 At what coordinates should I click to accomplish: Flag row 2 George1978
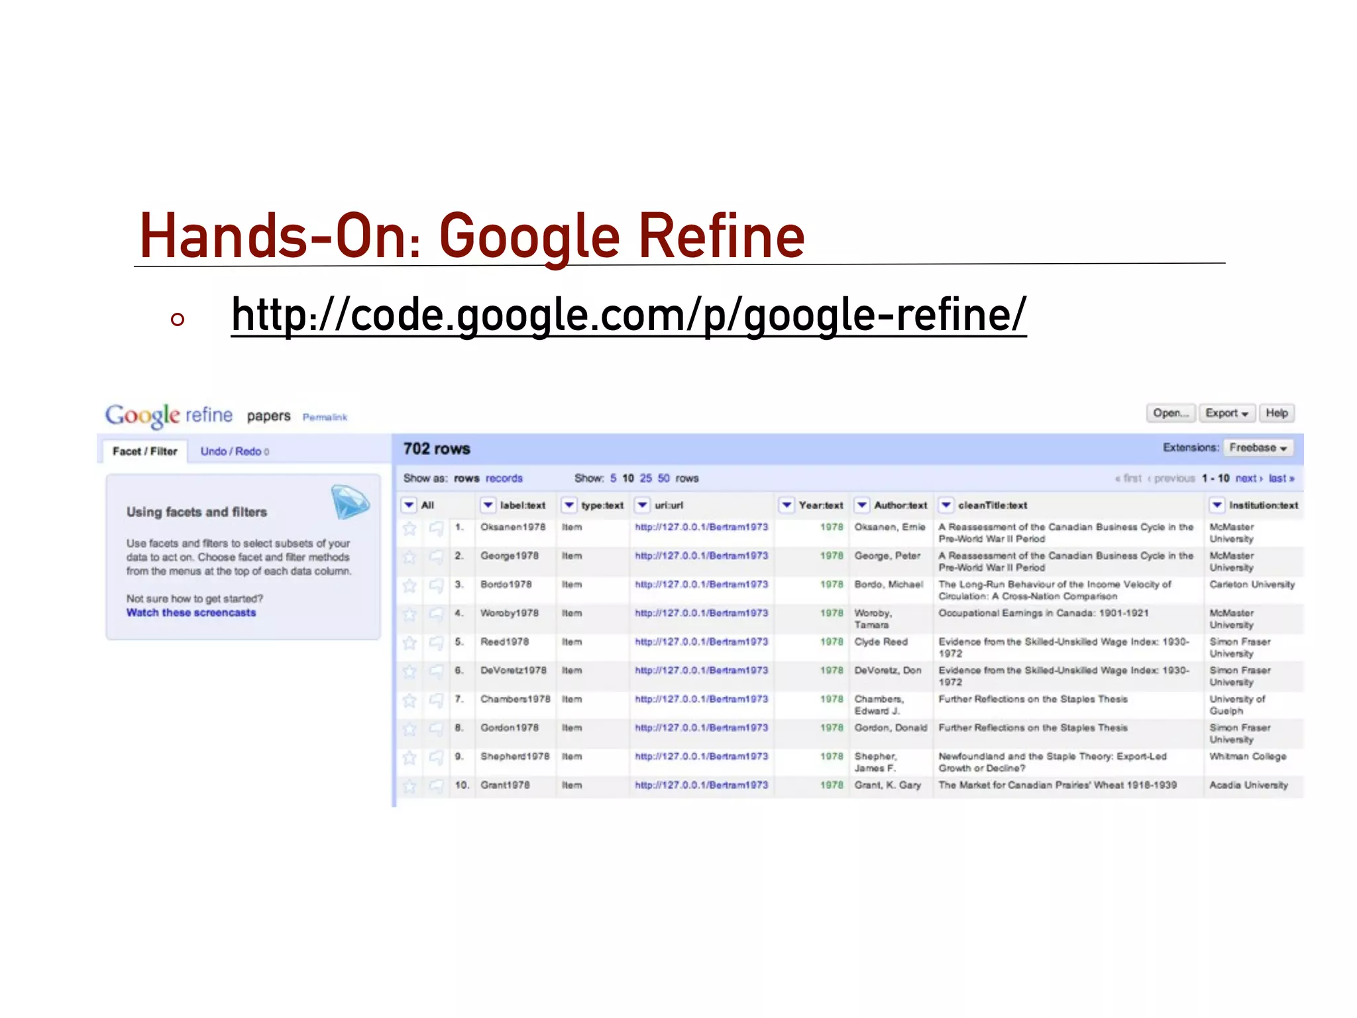(x=436, y=557)
